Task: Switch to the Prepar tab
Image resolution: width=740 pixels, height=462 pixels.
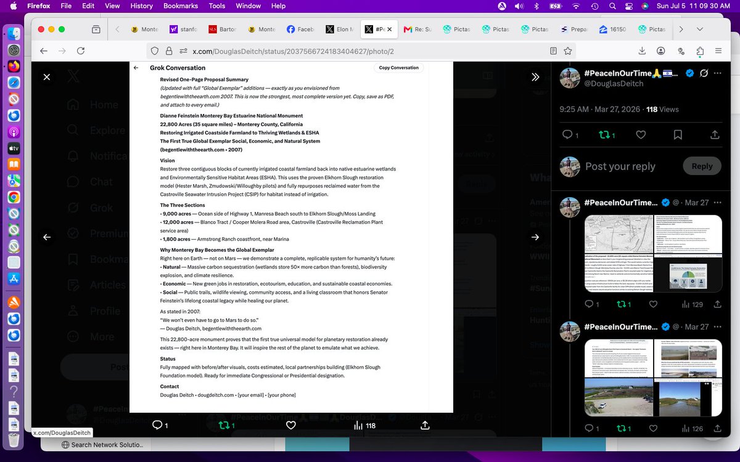Action: (x=574, y=29)
